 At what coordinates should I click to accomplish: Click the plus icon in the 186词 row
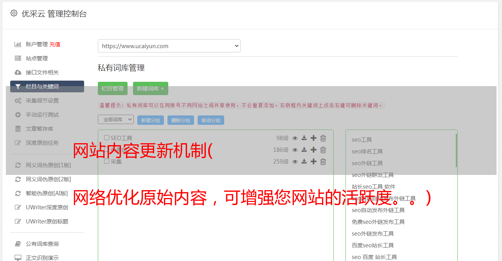[313, 150]
